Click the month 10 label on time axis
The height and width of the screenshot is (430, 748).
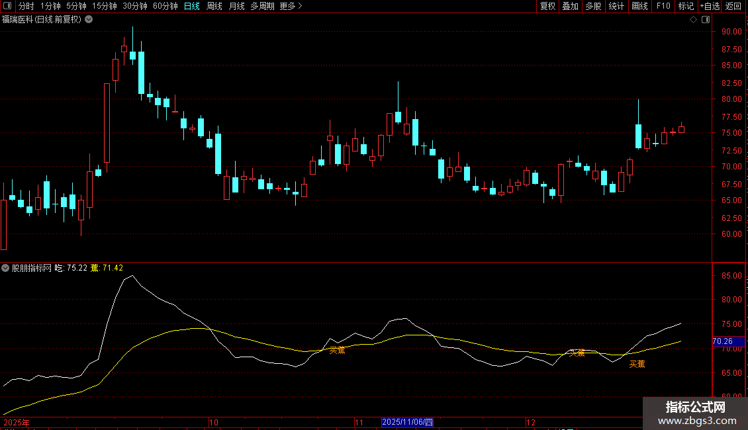[214, 422]
